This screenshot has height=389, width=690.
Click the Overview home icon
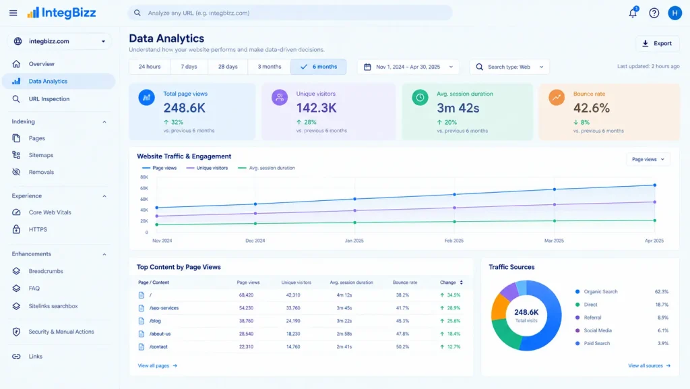tap(16, 64)
